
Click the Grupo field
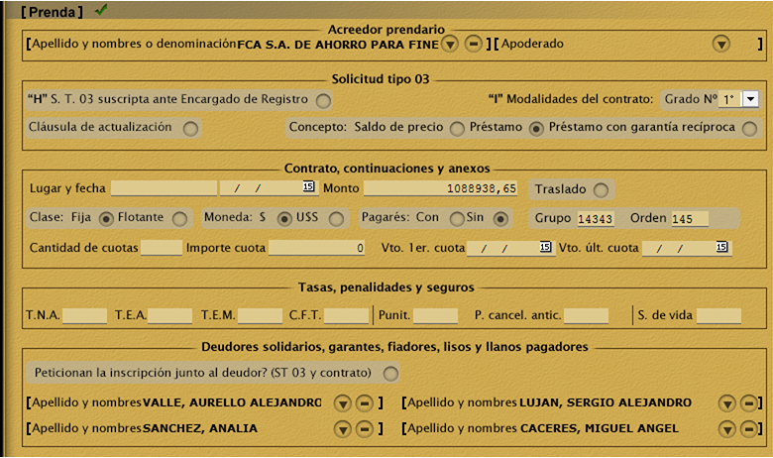click(x=596, y=218)
